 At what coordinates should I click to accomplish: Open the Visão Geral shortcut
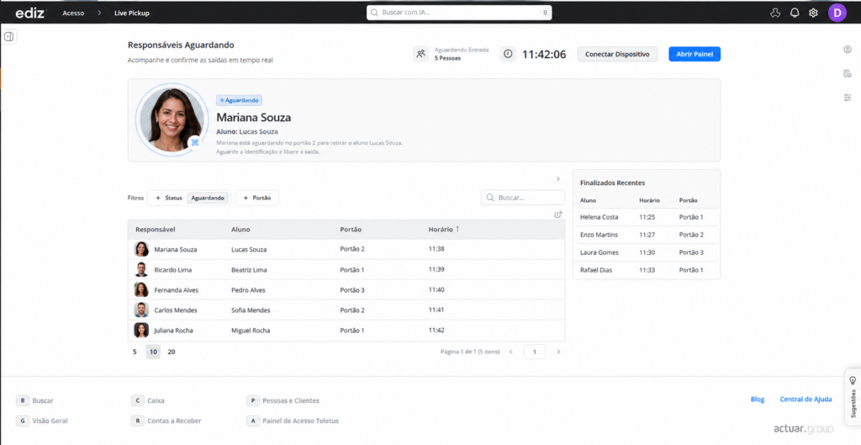pos(42,421)
